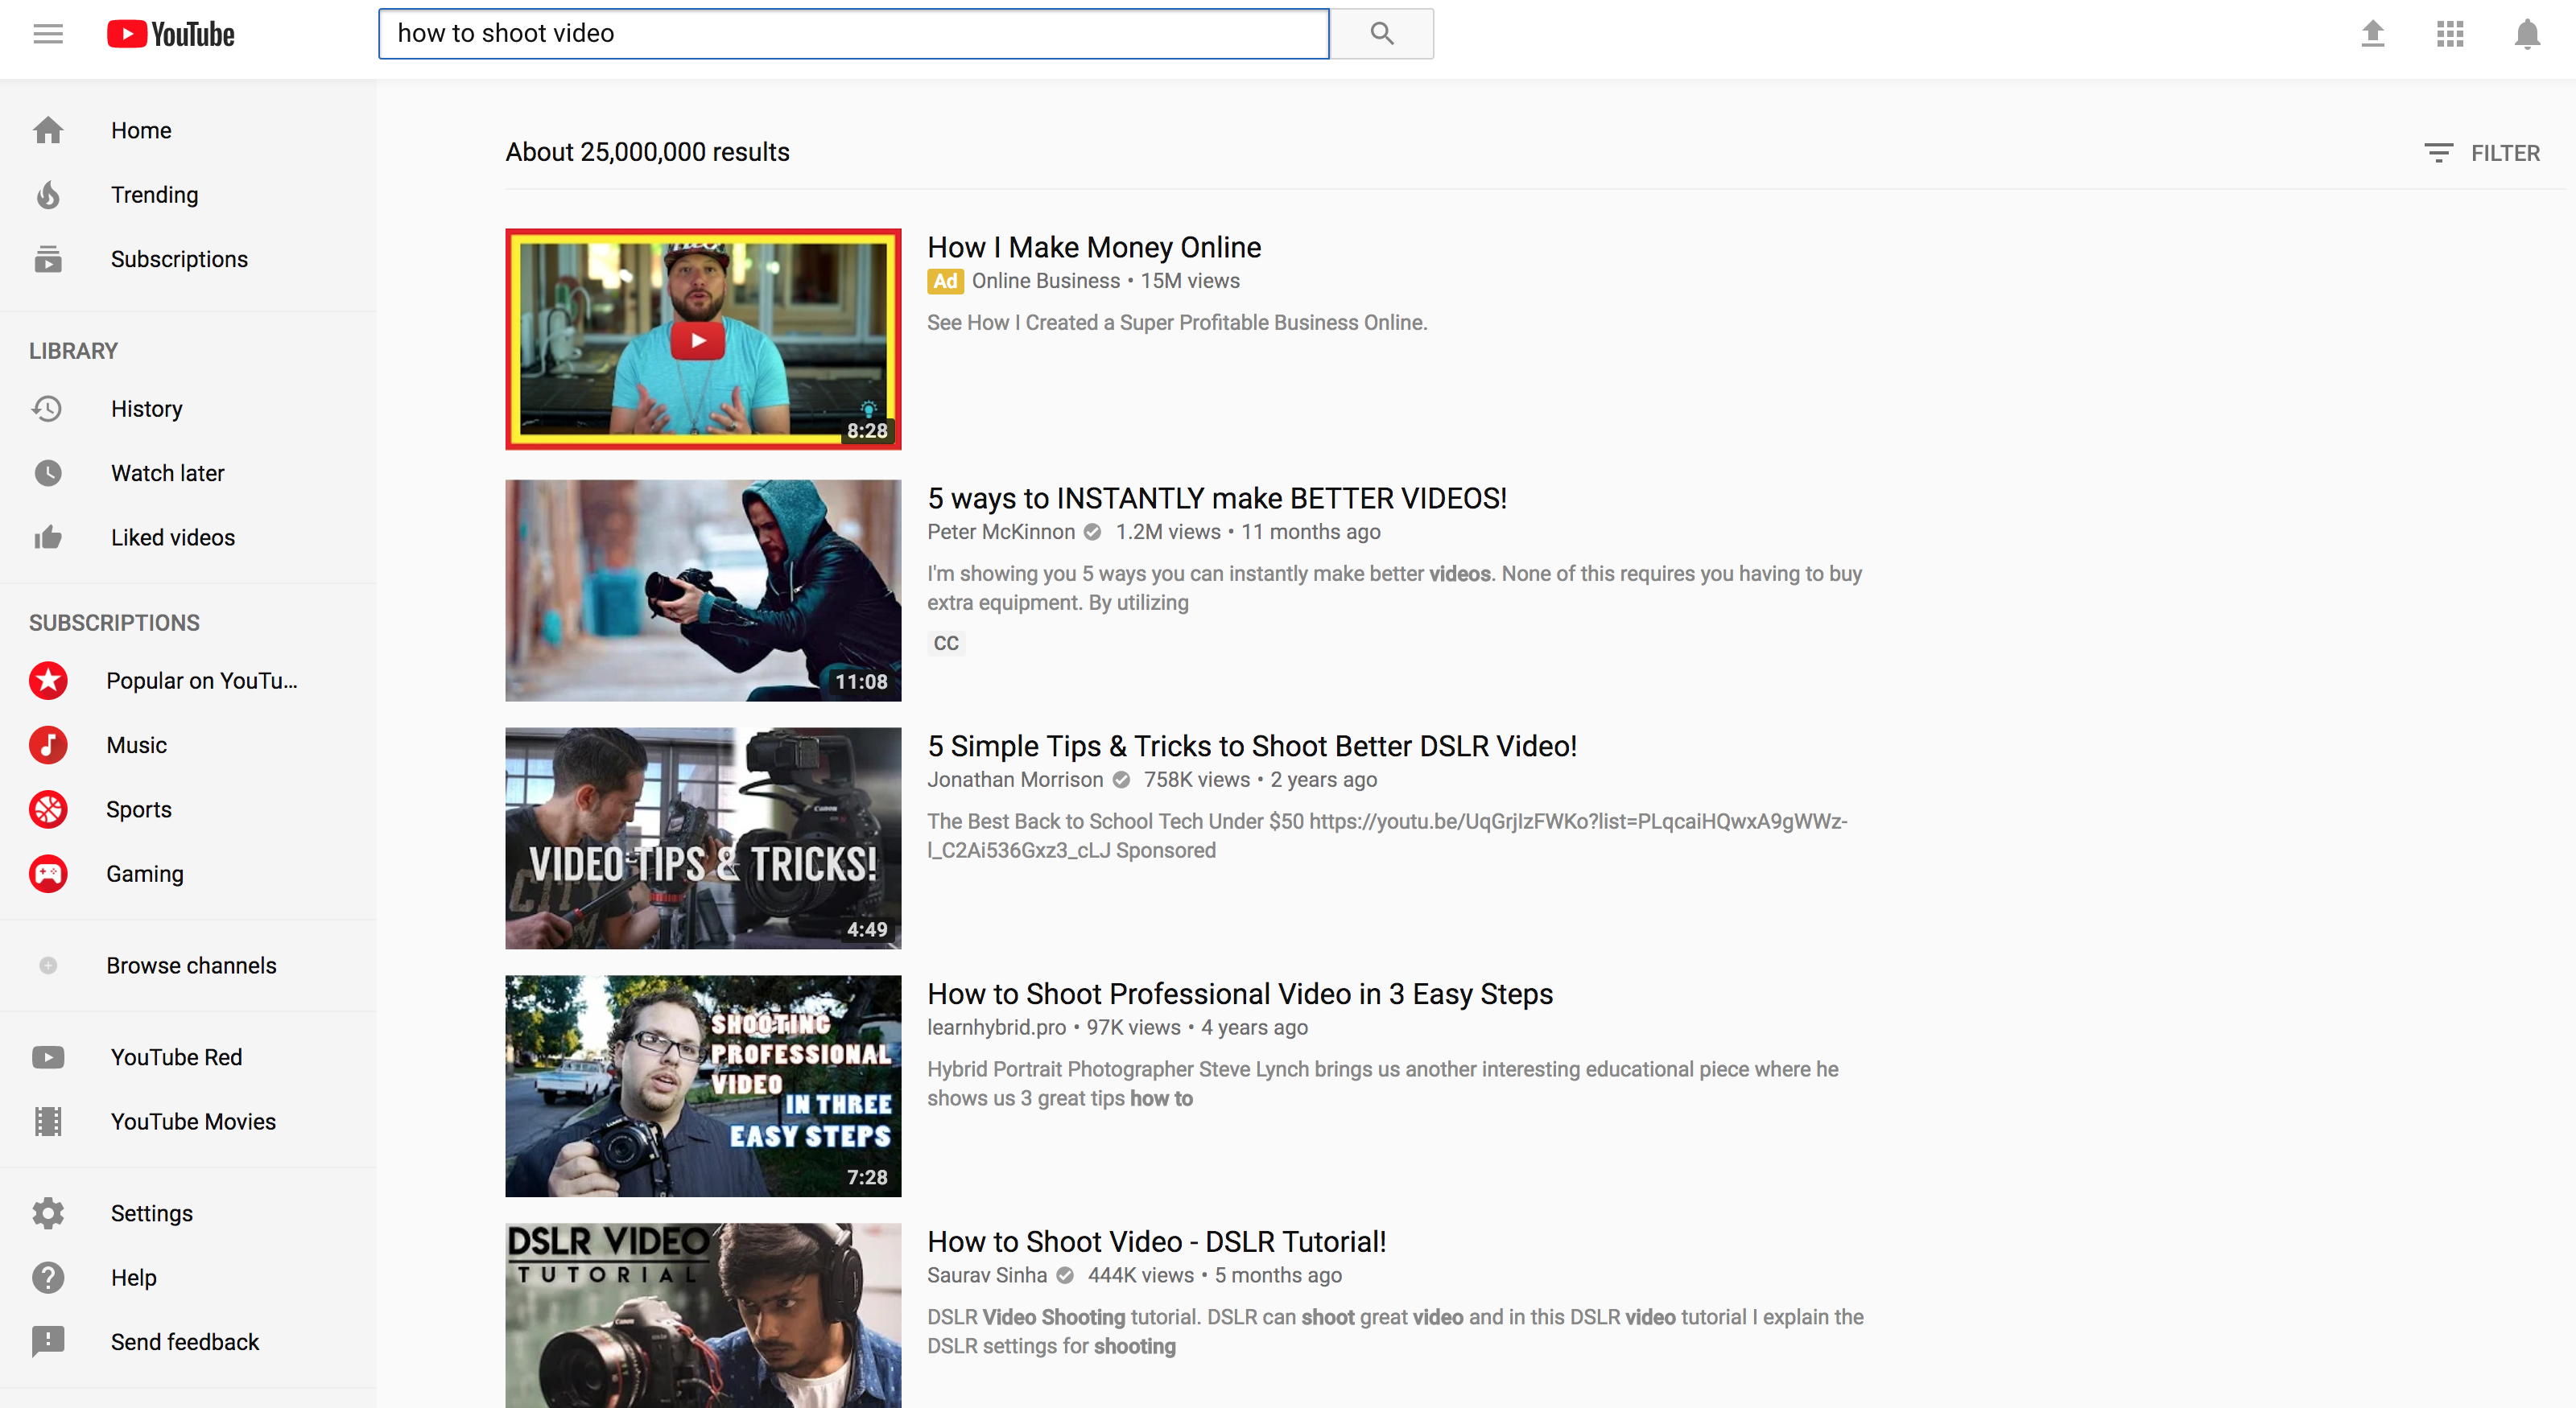2576x1408 pixels.
Task: Open the Peter McKinnon video thumbnail
Action: click(x=703, y=591)
